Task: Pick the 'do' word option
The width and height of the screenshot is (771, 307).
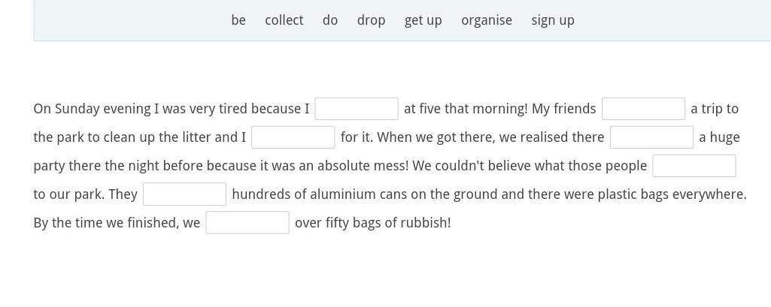Action: pyautogui.click(x=330, y=20)
